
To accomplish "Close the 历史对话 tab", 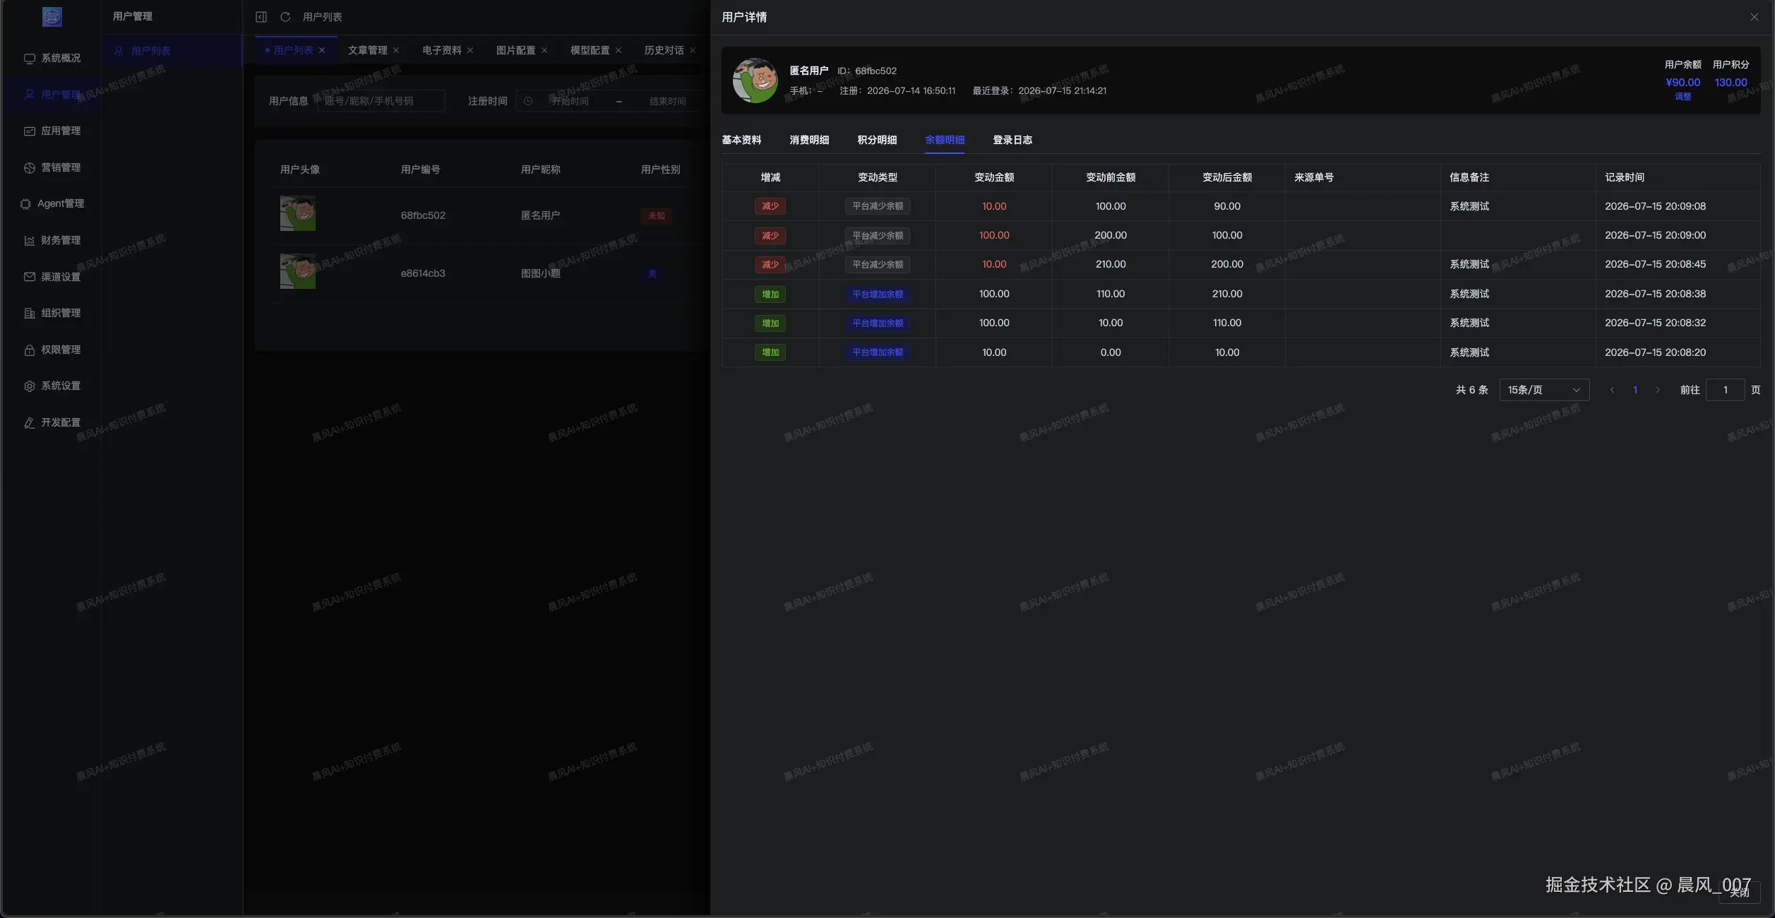I will tap(693, 50).
